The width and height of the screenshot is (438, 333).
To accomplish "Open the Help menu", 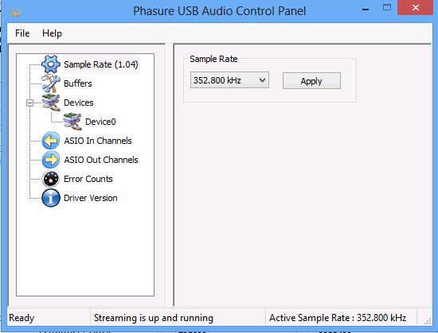I will (52, 33).
